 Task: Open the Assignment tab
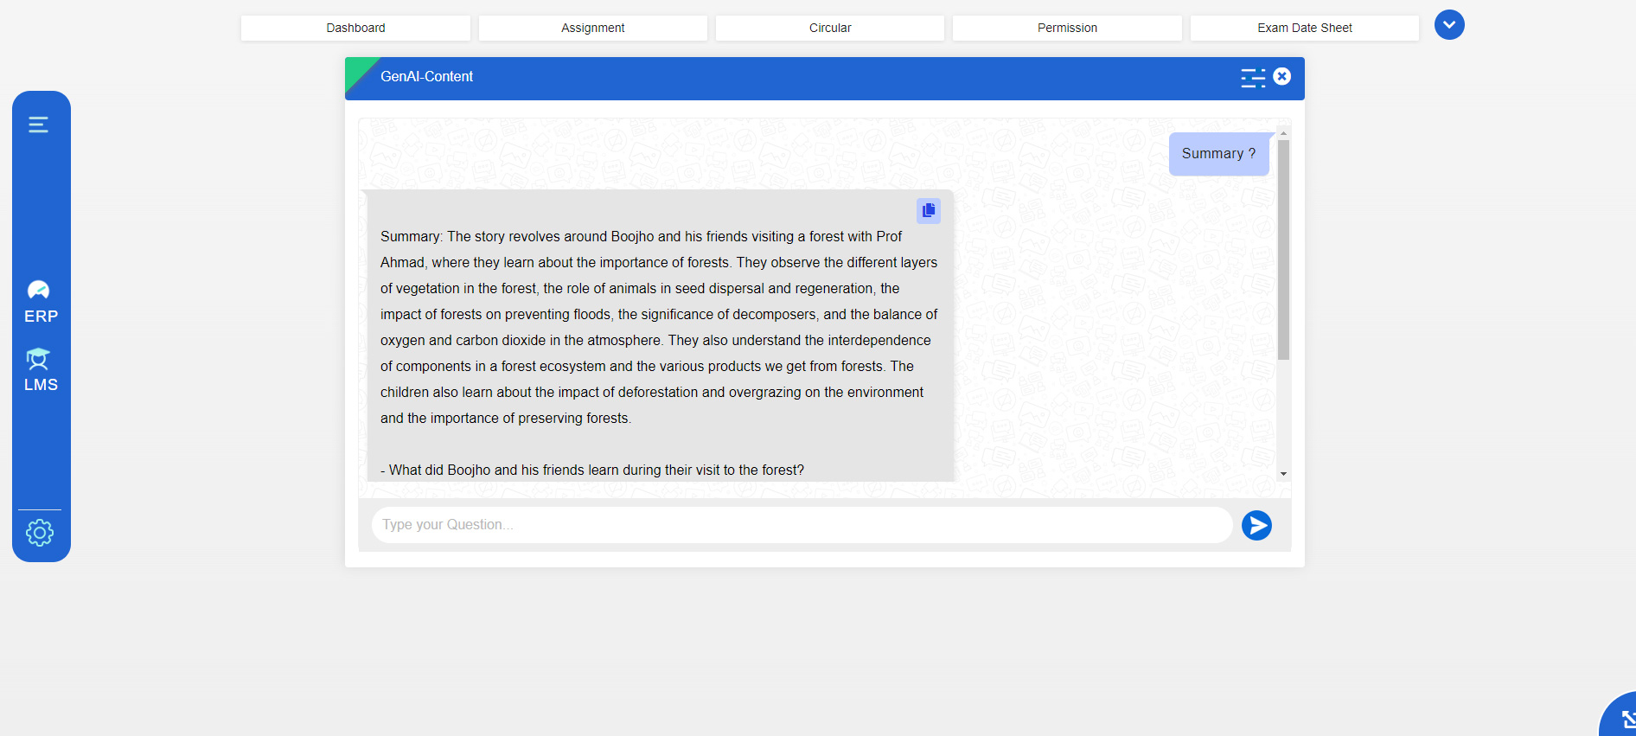(592, 28)
